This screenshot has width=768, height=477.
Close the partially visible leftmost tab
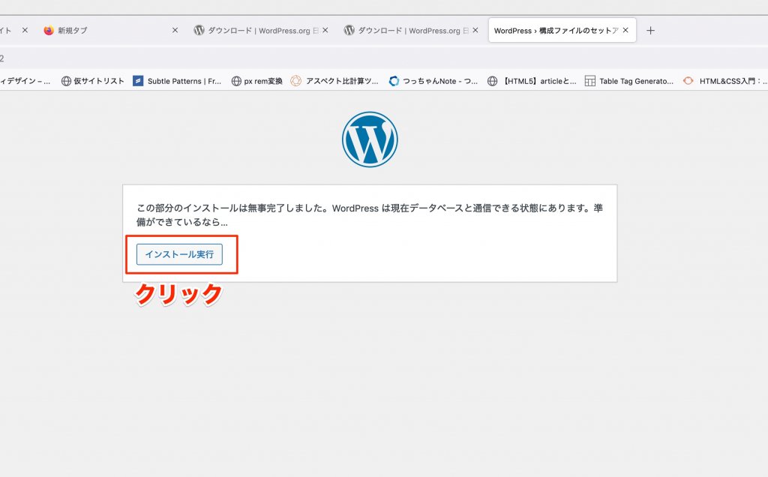25,31
